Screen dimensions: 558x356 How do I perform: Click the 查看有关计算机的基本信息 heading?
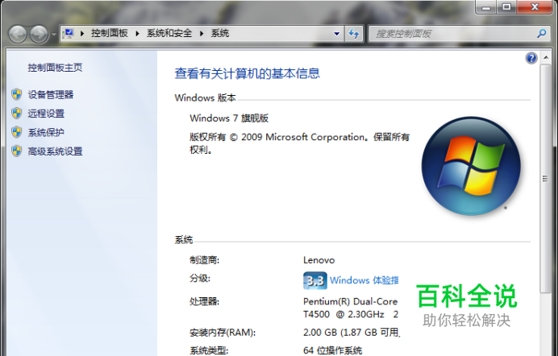coord(247,73)
